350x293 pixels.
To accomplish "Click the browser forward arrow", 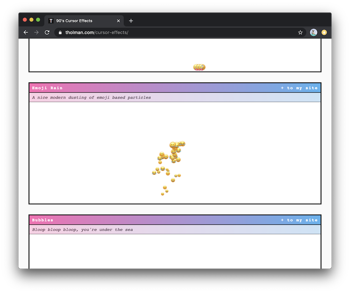I will coord(36,32).
